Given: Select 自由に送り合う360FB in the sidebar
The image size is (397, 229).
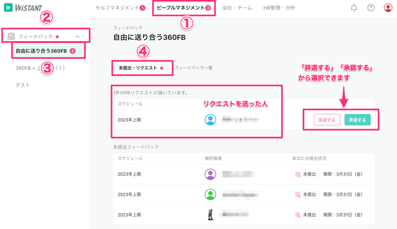Looking at the screenshot, I should [x=41, y=51].
